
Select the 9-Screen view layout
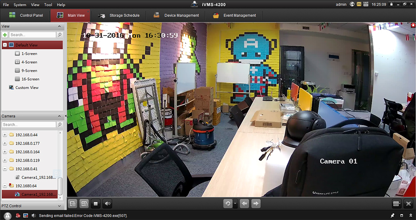pos(29,70)
